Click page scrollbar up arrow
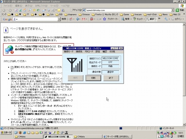Screen dimensions: 186x139 tap(184, 24)
